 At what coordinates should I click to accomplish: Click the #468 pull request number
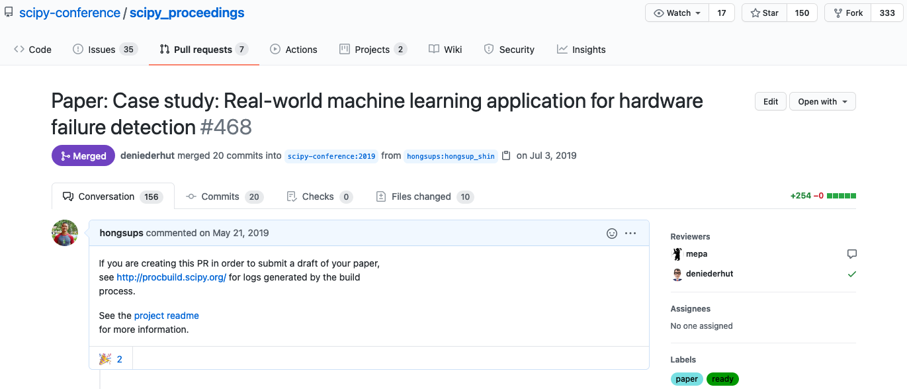226,127
